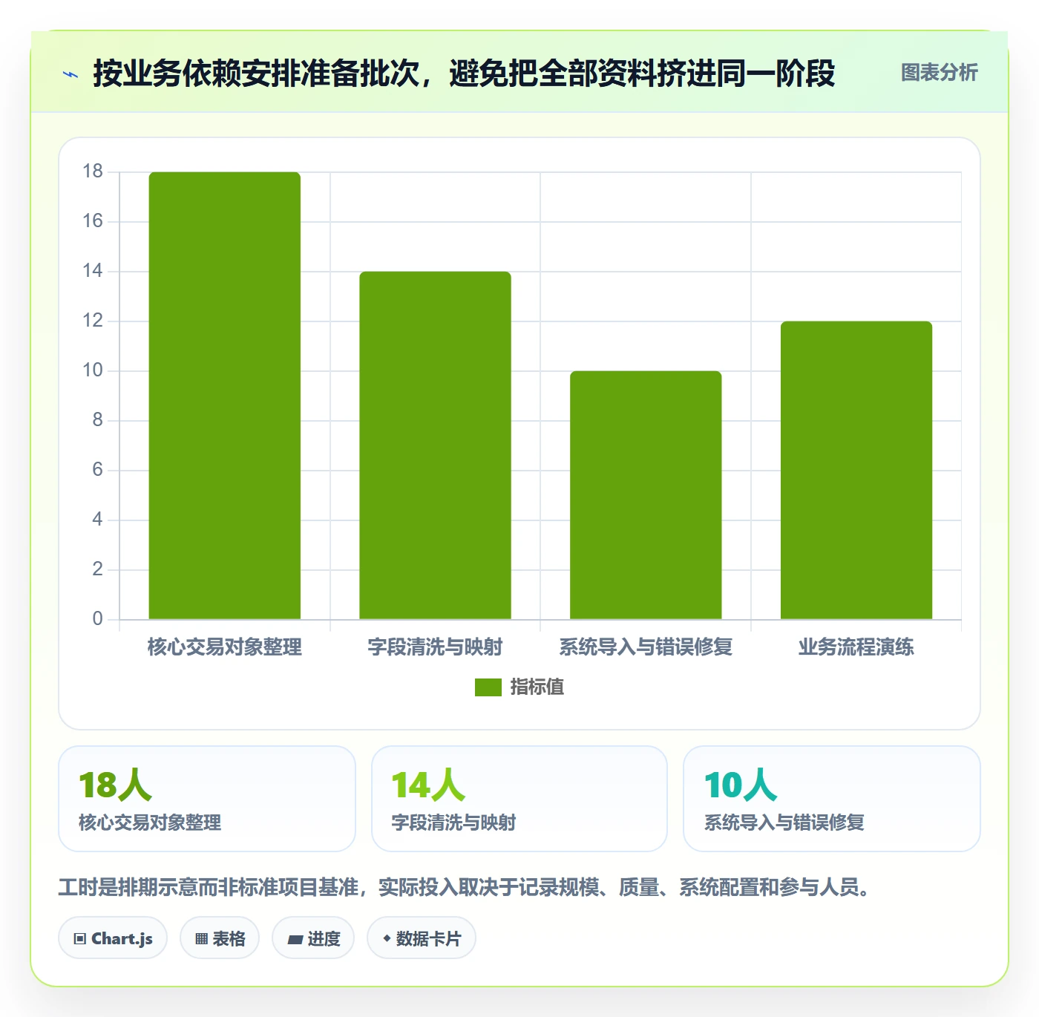Click the y-axis value 0
The image size is (1039, 1017).
[x=97, y=619]
